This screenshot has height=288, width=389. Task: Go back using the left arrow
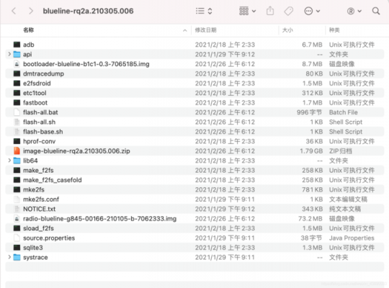pyautogui.click(x=14, y=11)
